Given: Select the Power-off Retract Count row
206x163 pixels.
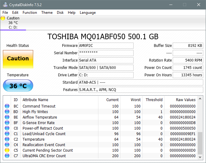Looking at the screenshot, I should [x=100, y=128].
